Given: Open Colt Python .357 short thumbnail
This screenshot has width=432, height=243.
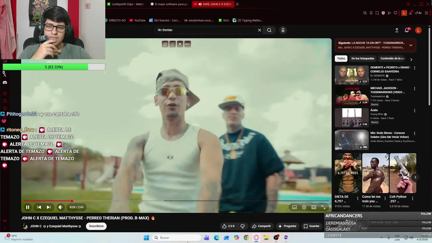Looking at the screenshot, I should (403, 173).
